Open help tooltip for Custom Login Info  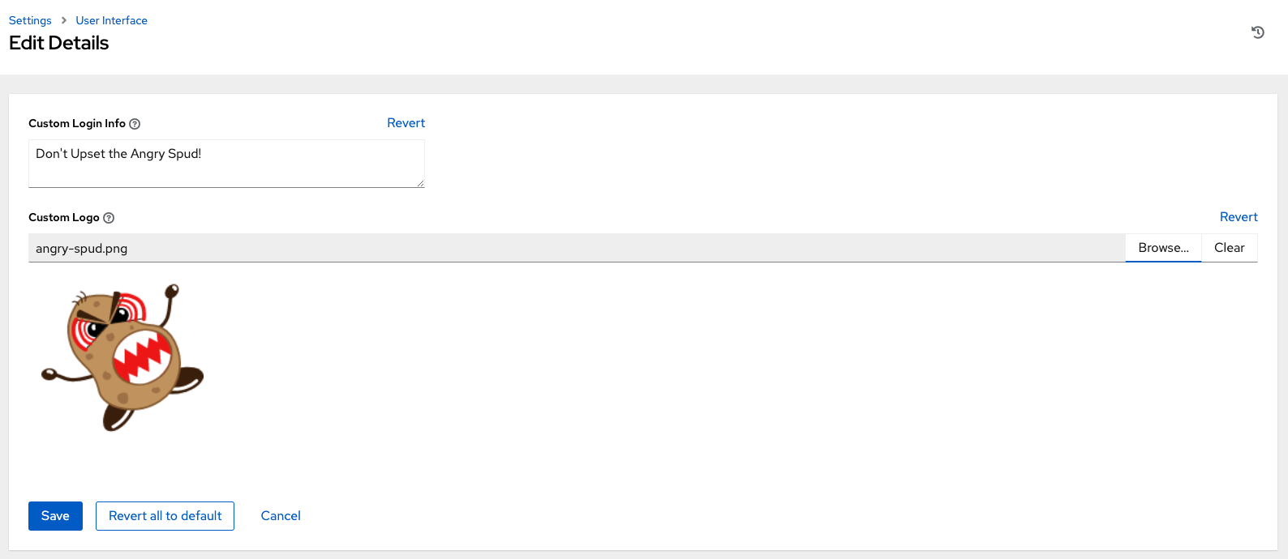(x=135, y=124)
